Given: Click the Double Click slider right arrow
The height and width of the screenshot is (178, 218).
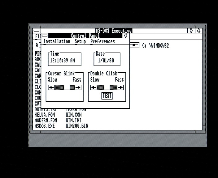Looking at the screenshot, I should coord(120,87).
